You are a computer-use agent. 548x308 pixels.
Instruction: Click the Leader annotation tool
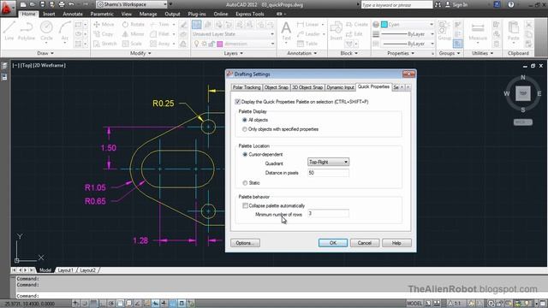[x=308, y=34]
